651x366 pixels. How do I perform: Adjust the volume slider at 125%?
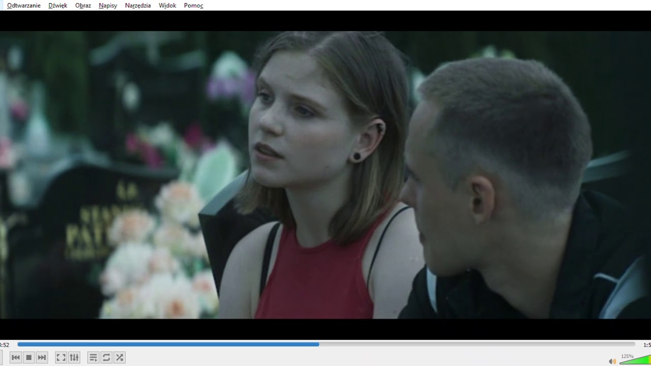635,359
